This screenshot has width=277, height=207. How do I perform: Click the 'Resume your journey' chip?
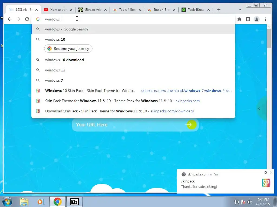(x=68, y=49)
